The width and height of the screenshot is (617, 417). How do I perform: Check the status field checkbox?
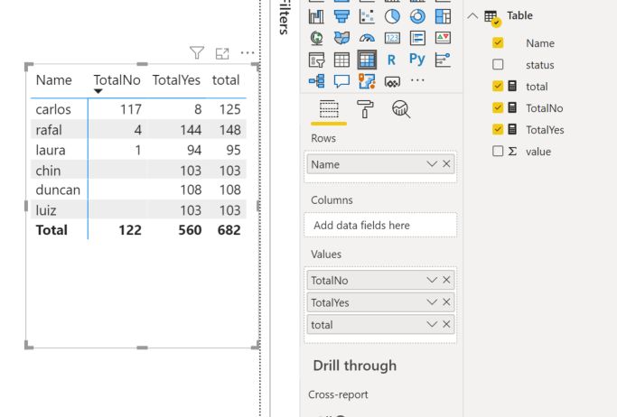pos(498,64)
